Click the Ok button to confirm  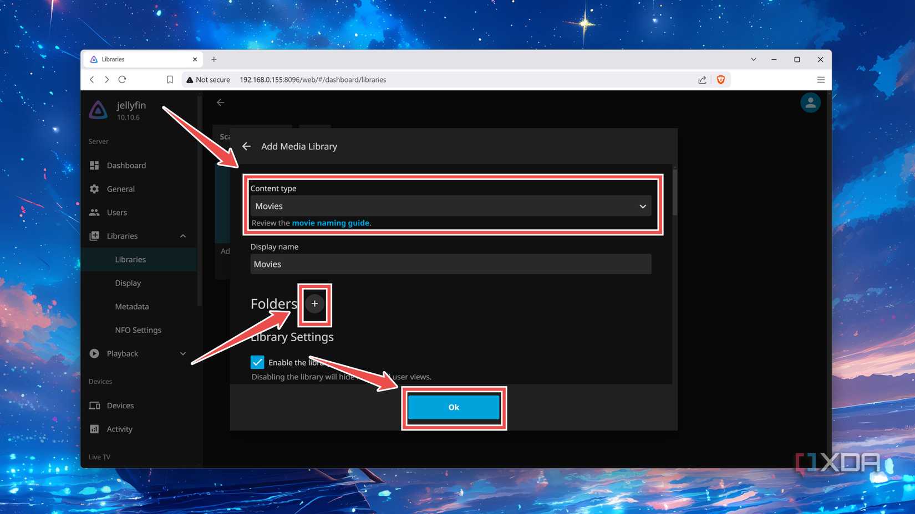pos(454,407)
